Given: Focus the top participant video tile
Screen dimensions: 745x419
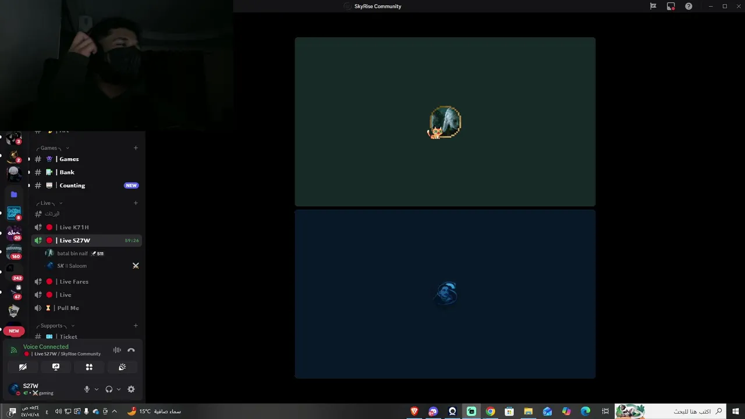Looking at the screenshot, I should (x=445, y=122).
